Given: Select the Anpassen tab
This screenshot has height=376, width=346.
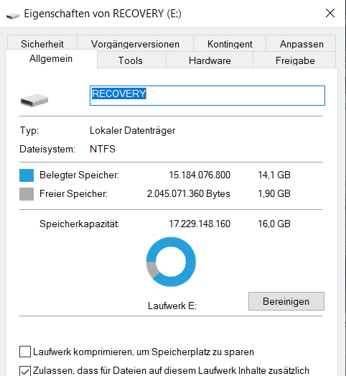Looking at the screenshot, I should tap(301, 43).
